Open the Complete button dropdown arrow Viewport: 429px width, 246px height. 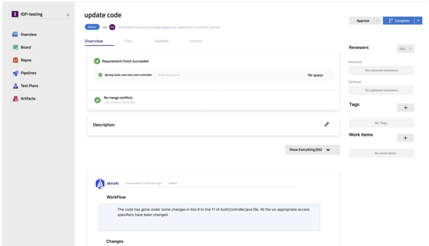pyautogui.click(x=418, y=21)
